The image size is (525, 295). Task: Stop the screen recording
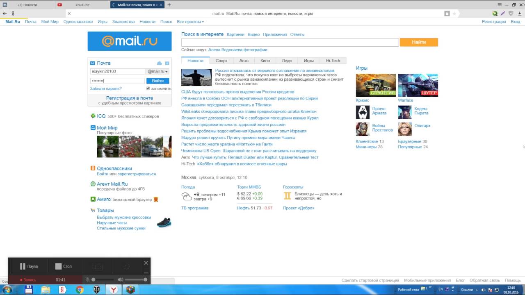pos(63,266)
